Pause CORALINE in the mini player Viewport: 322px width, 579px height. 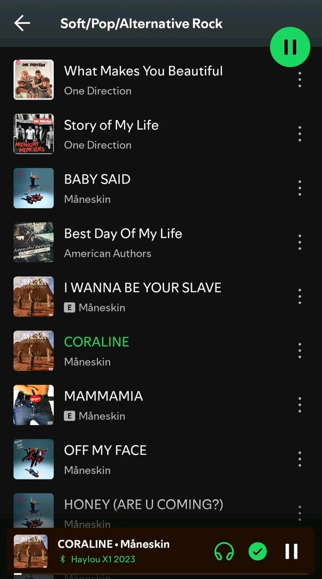(291, 552)
